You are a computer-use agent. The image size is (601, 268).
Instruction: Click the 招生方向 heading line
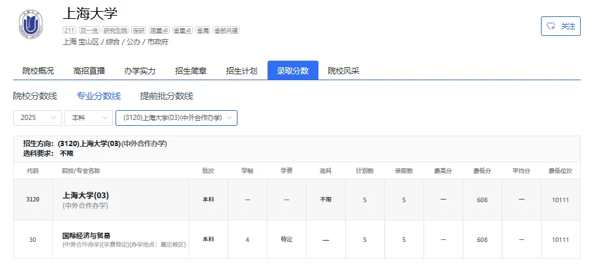pyautogui.click(x=95, y=144)
